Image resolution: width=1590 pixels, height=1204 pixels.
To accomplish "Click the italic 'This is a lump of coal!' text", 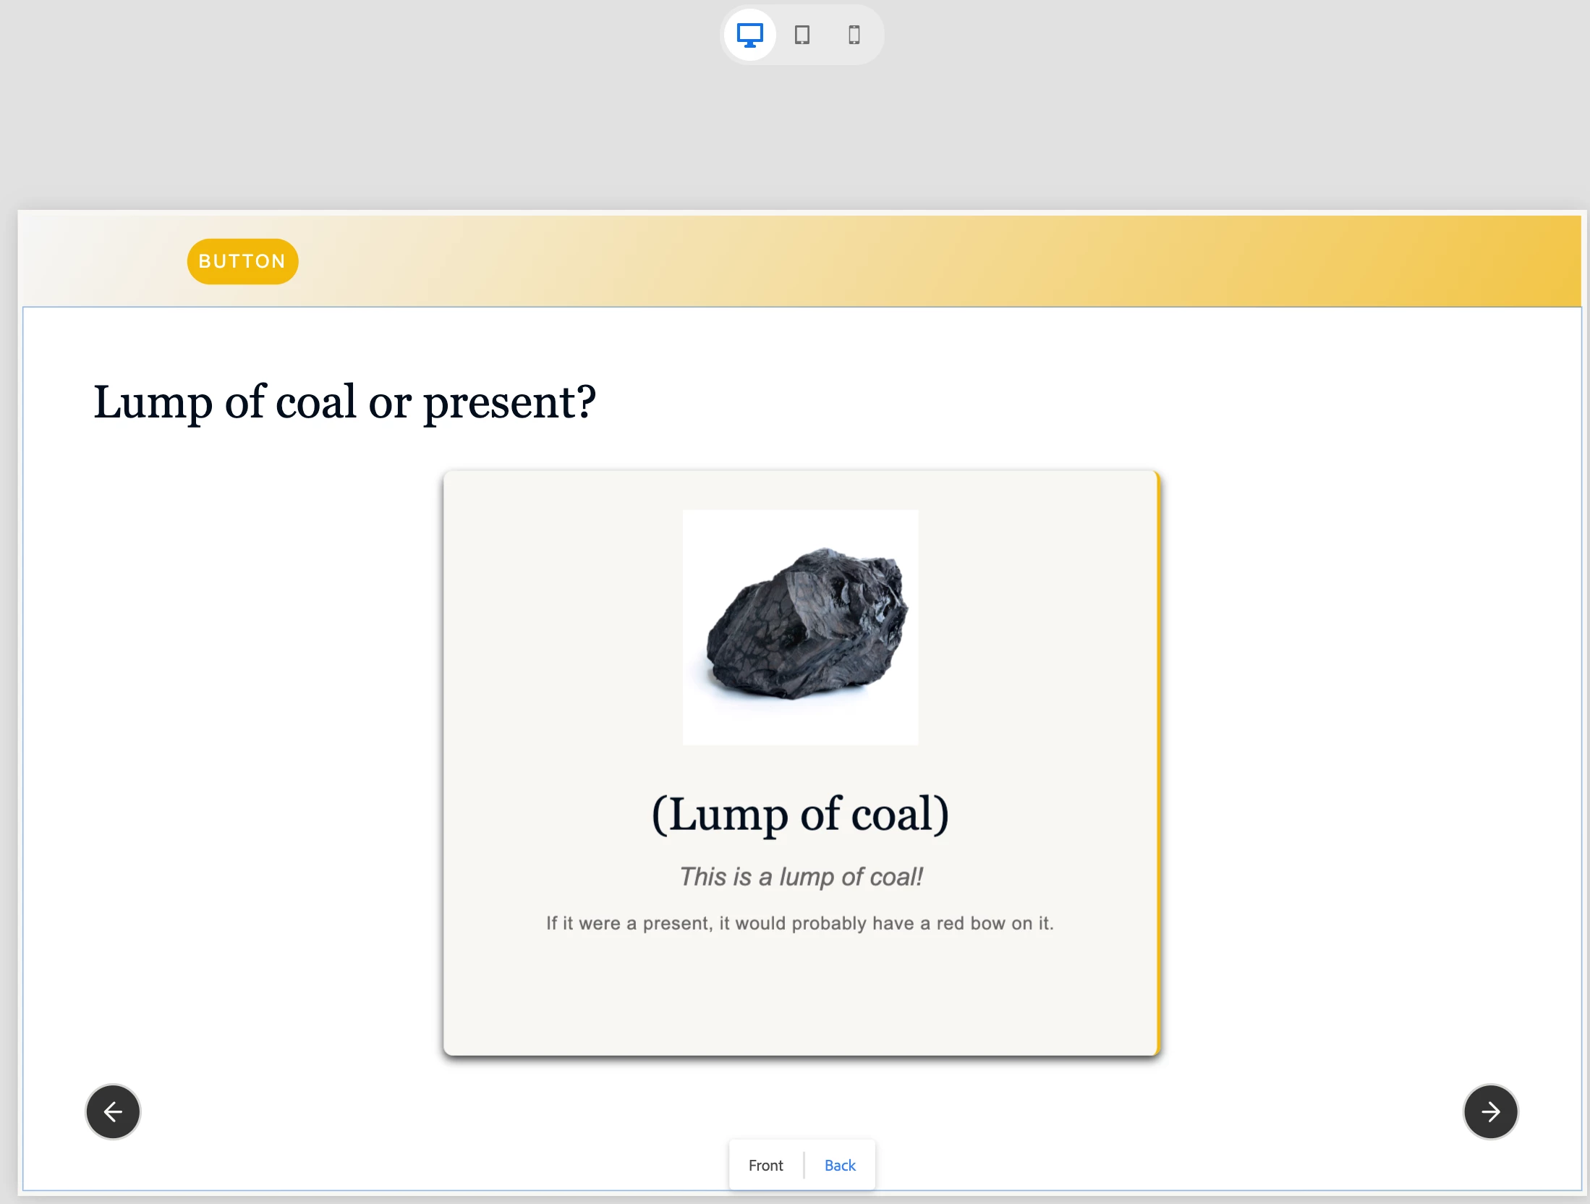I will [800, 877].
